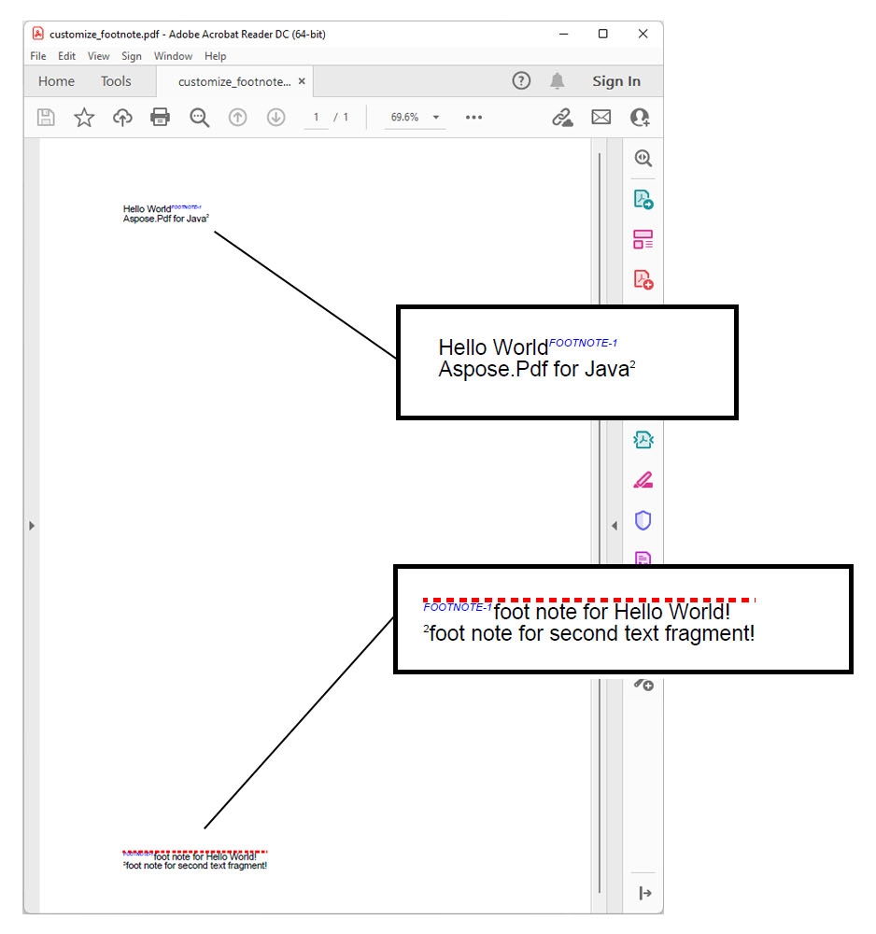This screenshot has width=876, height=934.
Task: Click the page number input field
Action: pos(317,117)
